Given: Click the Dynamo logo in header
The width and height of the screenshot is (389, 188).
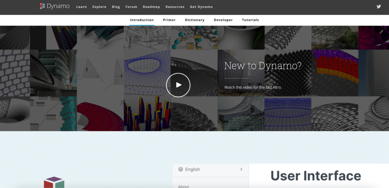Looking at the screenshot, I should 55,6.
